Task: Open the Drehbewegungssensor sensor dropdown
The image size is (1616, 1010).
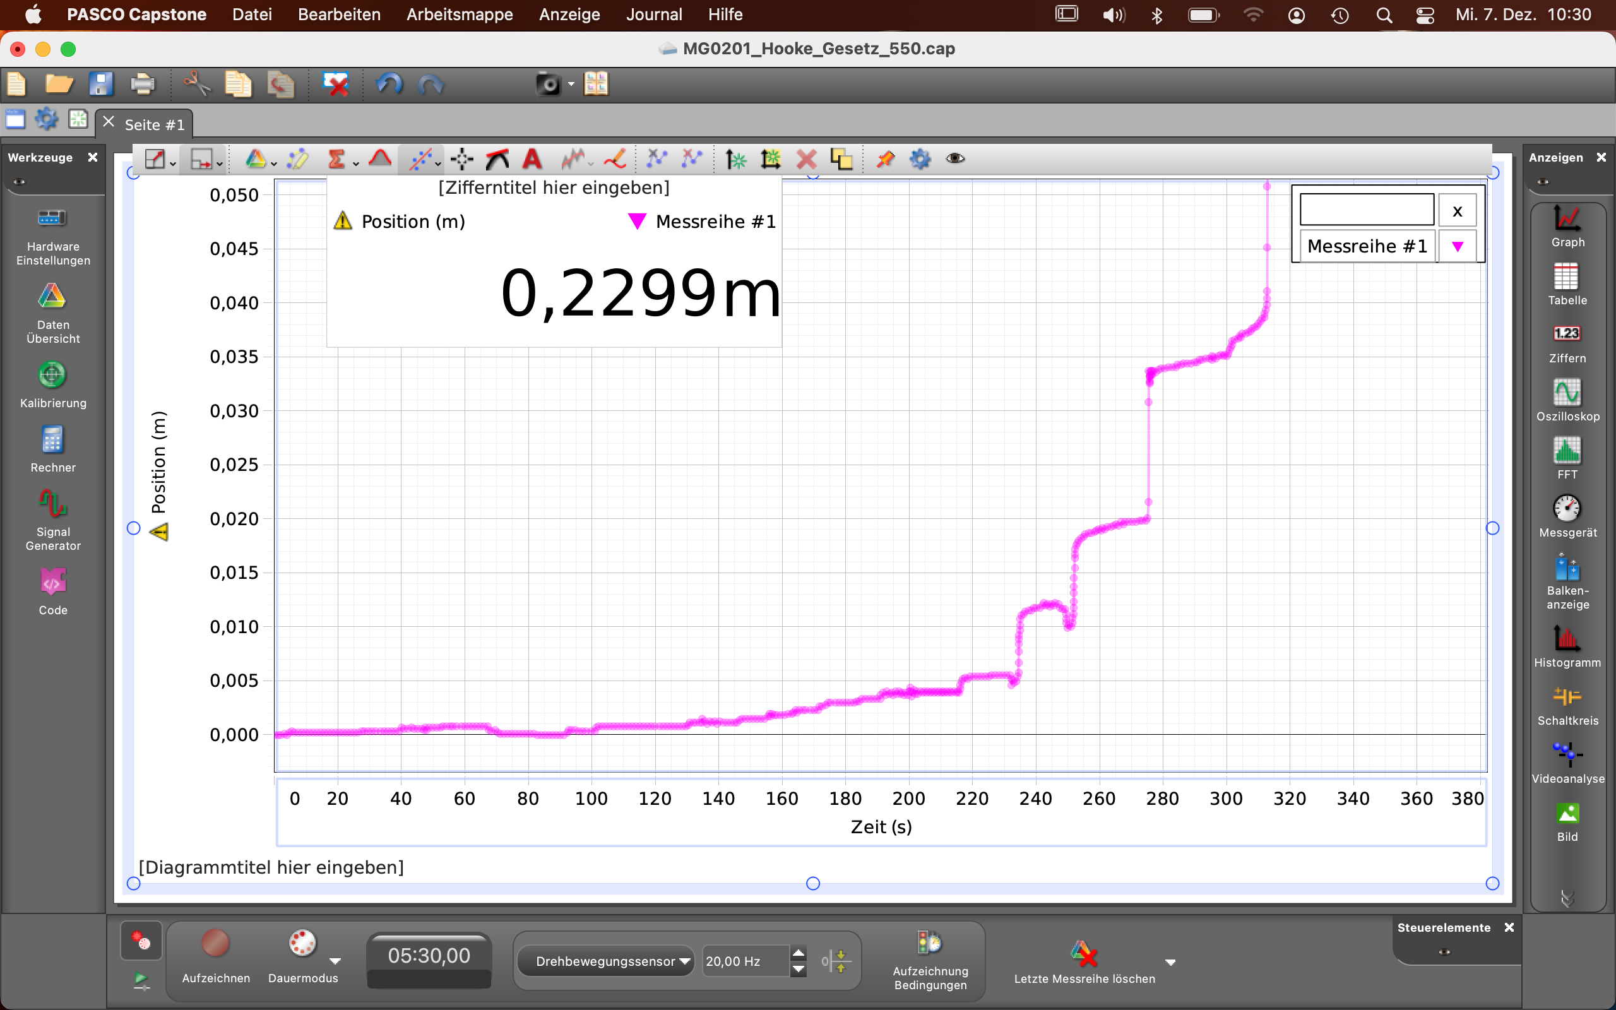Action: [605, 961]
